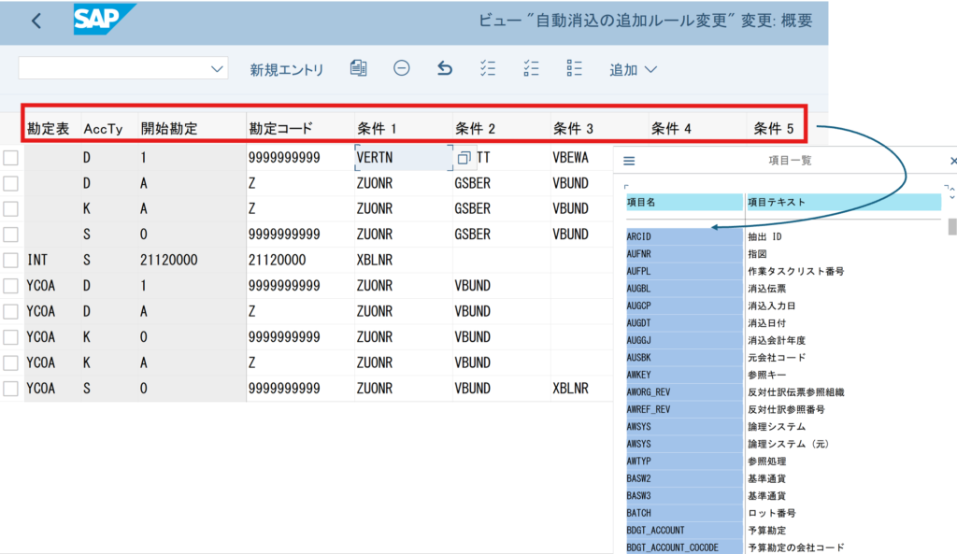Close the 項目一覧 panel
This screenshot has width=957, height=554.
click(952, 161)
